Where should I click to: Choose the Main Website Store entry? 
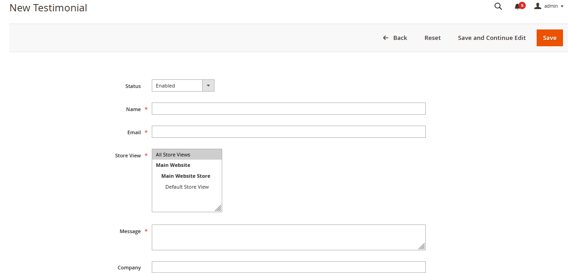tap(185, 176)
